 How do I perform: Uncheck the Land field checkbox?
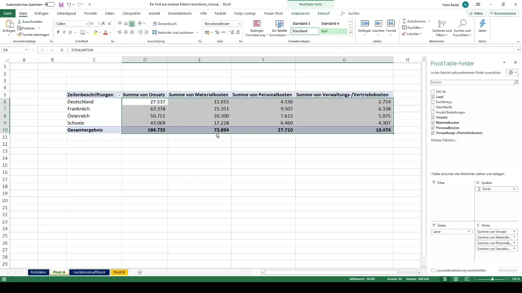[433, 97]
